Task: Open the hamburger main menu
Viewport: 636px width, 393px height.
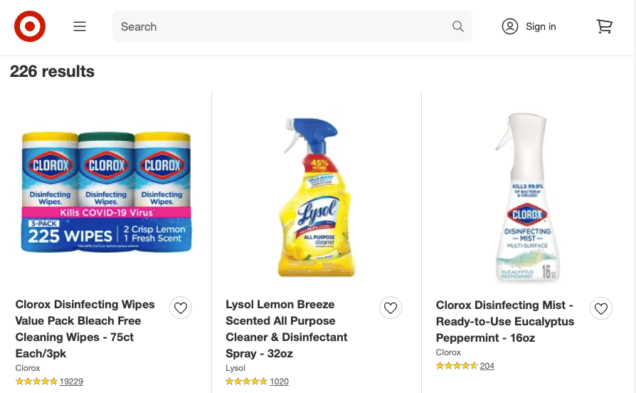Action: (x=80, y=27)
